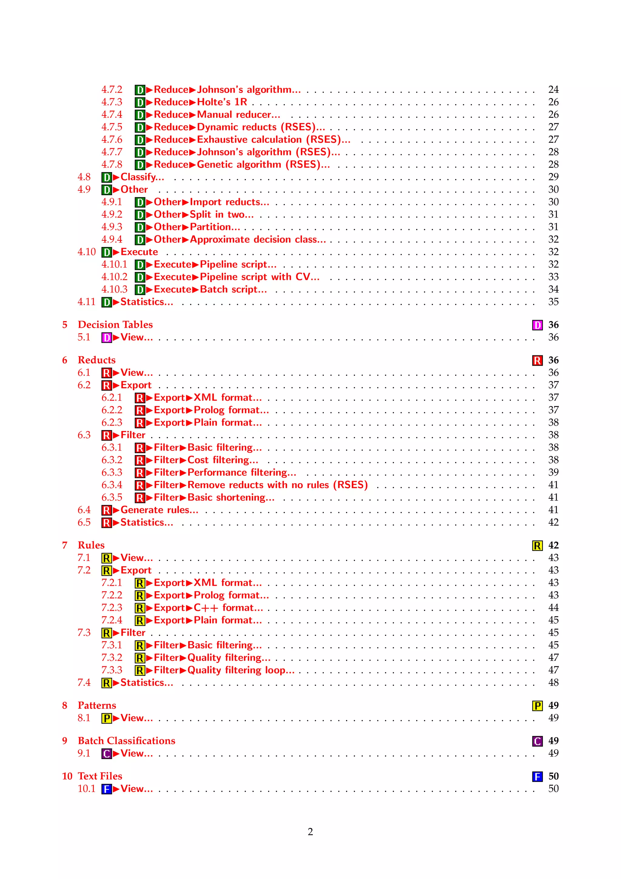Viewport: 621px width, 879px height.
Task: Click green D icon in Classify entry
Action: pos(106,177)
